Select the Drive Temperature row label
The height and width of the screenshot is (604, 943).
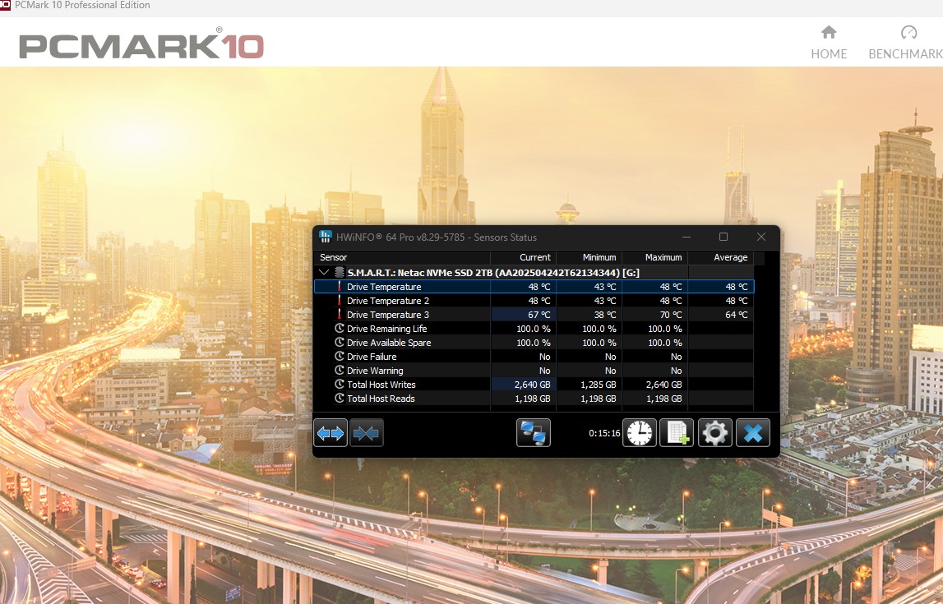point(384,287)
